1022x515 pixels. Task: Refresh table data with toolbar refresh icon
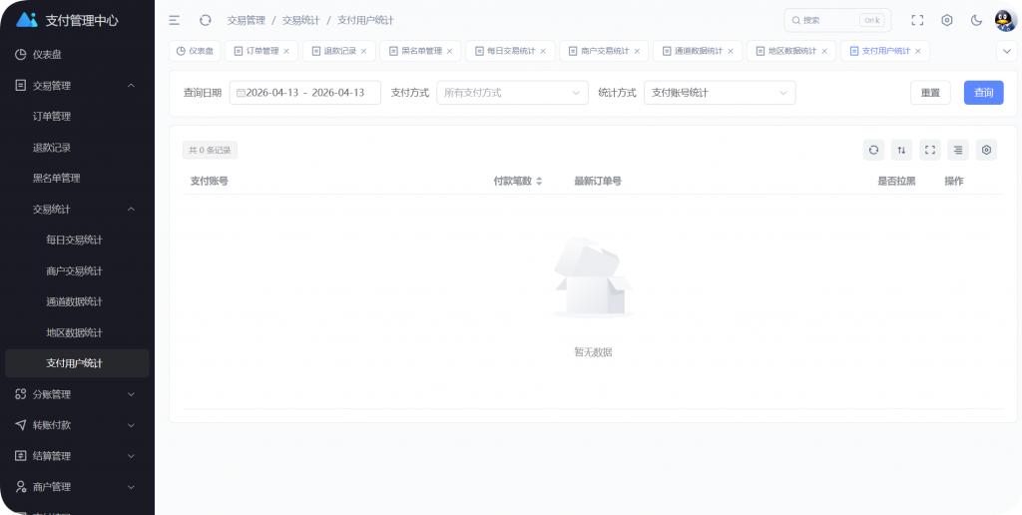(873, 150)
